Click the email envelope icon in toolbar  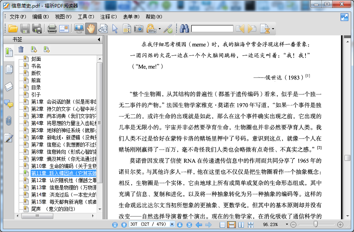tap(64, 29)
